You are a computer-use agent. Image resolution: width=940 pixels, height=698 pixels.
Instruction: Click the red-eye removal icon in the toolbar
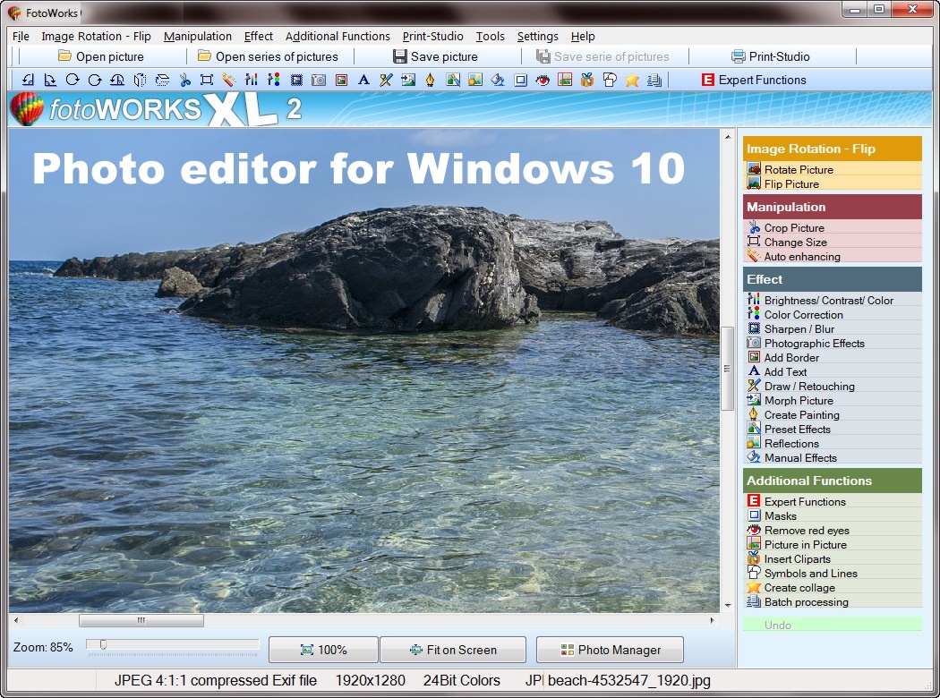(543, 80)
